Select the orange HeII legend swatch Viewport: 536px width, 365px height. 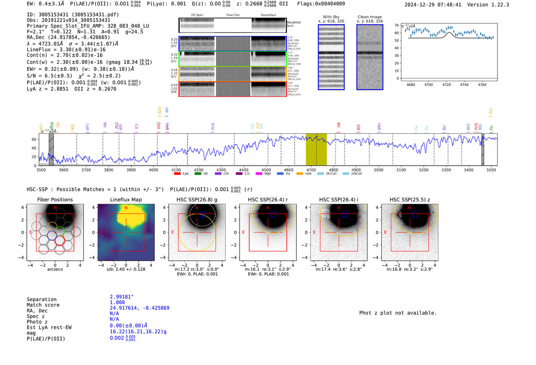pyautogui.click(x=299, y=173)
